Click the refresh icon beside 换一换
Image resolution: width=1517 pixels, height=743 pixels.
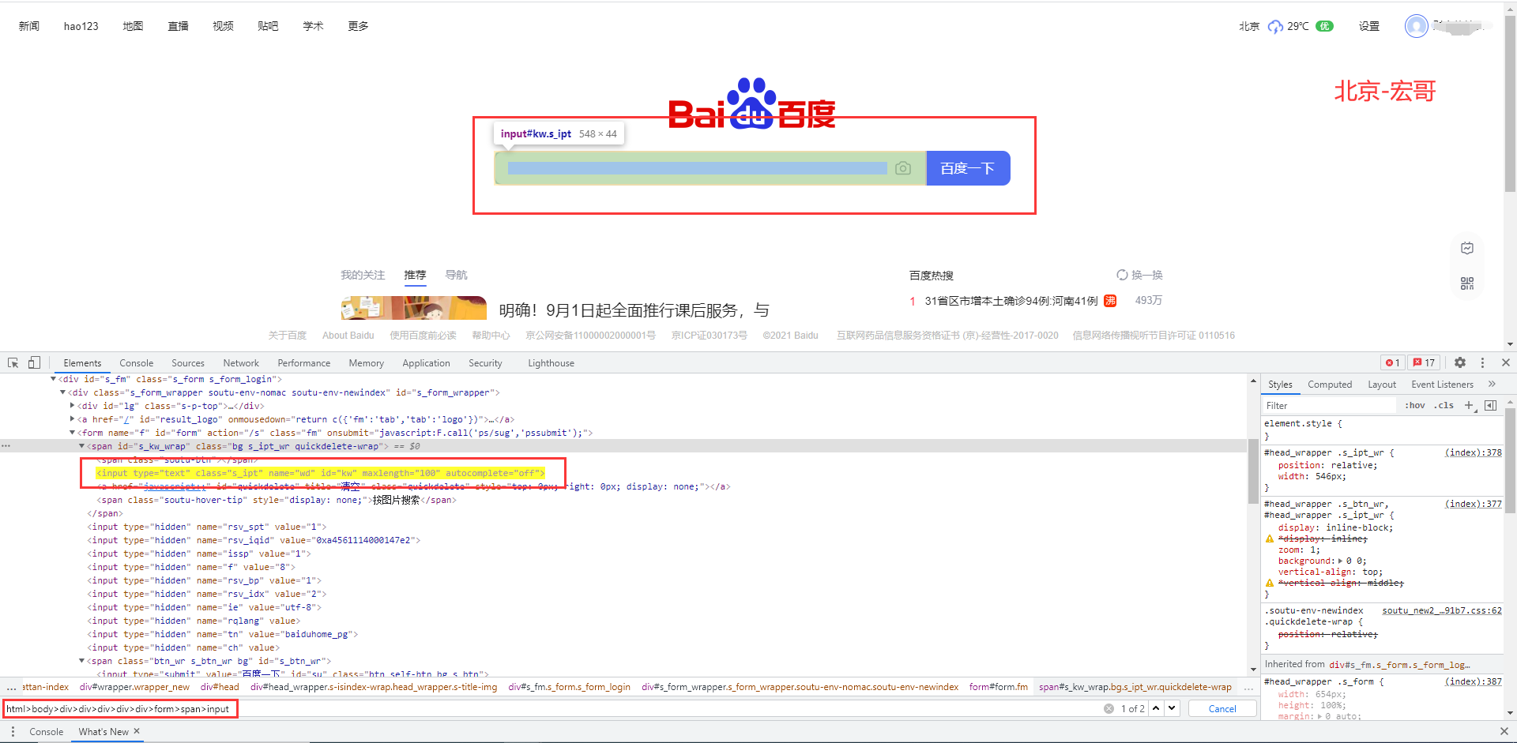[1122, 275]
